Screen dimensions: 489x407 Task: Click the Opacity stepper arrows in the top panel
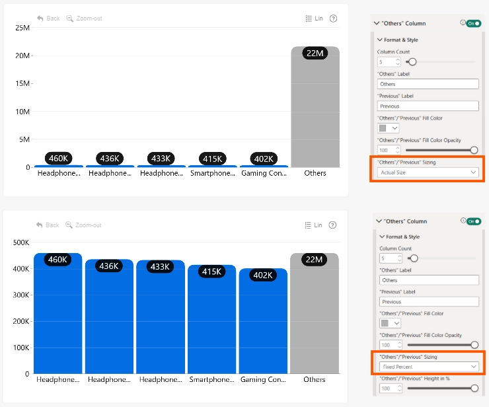pyautogui.click(x=398, y=150)
